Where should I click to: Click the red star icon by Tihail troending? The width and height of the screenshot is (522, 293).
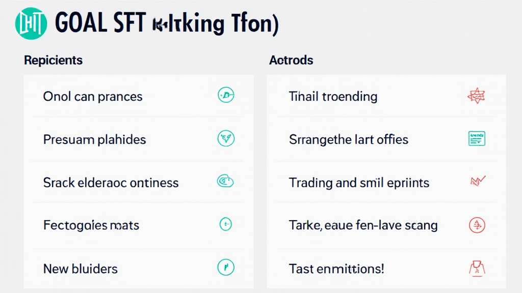click(476, 96)
